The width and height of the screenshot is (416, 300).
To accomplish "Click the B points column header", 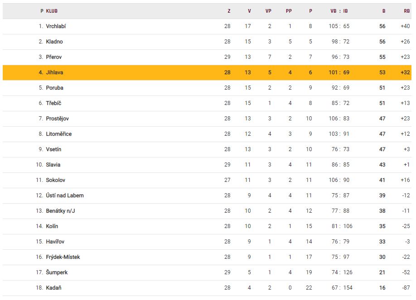I will (383, 11).
